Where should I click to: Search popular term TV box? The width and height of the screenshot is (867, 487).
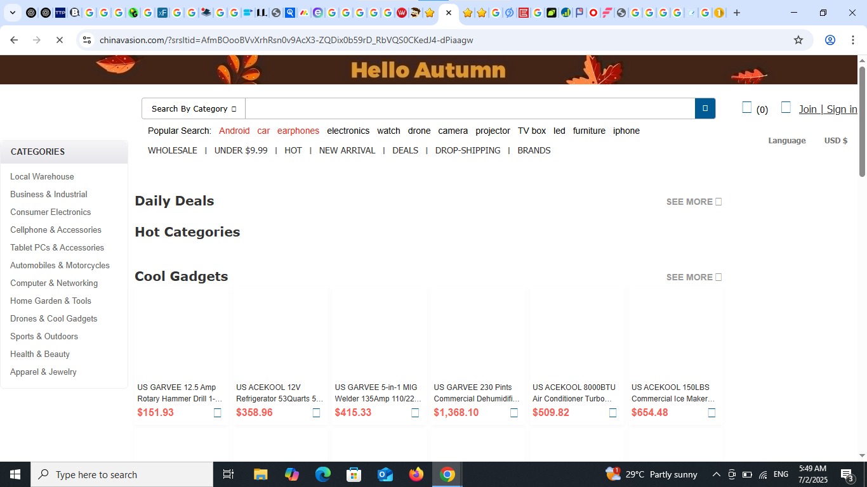pos(532,131)
